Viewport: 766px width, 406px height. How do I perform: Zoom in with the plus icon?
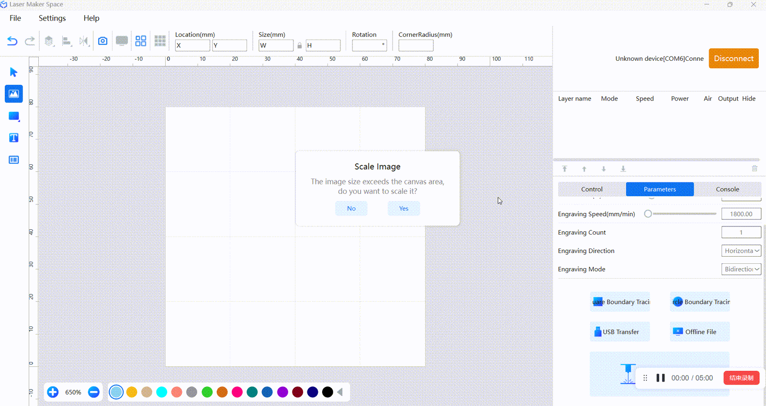tap(53, 392)
